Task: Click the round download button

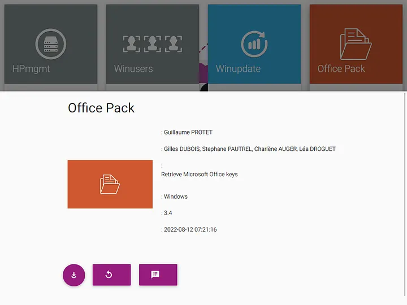Action: pyautogui.click(x=73, y=275)
